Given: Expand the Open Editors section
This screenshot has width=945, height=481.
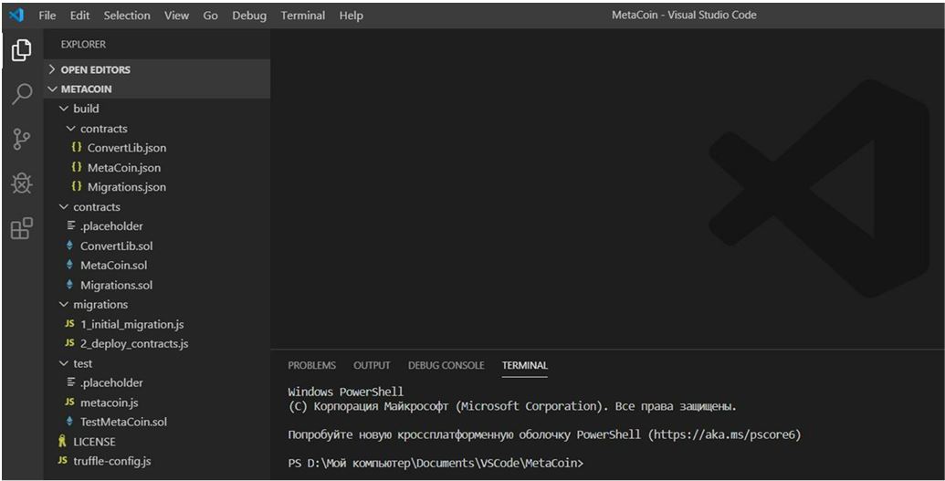Looking at the screenshot, I should point(95,69).
